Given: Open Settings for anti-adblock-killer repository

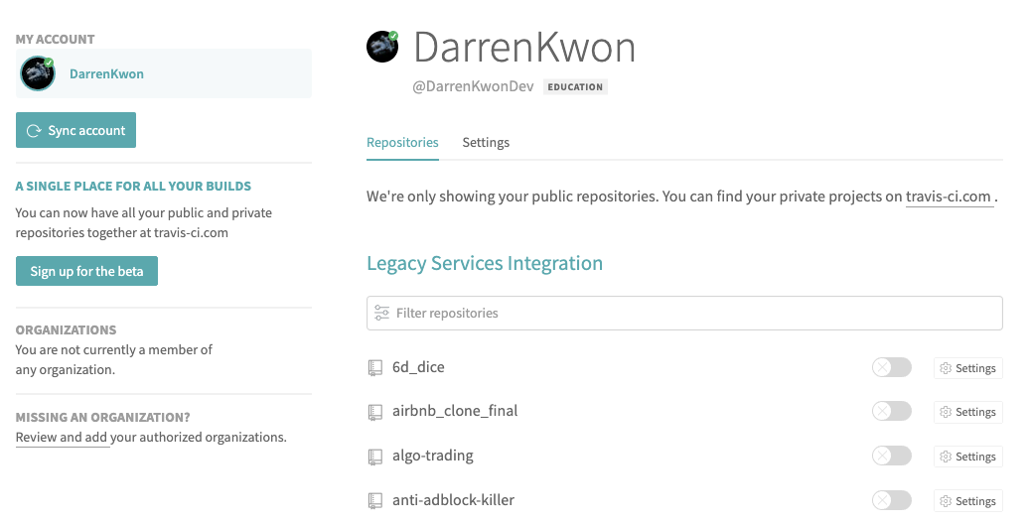Looking at the screenshot, I should (x=968, y=501).
